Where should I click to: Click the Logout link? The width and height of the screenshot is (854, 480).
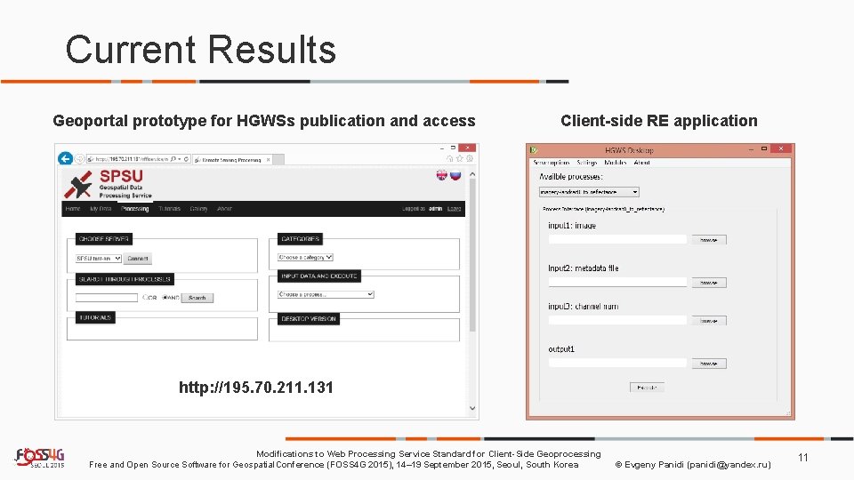click(x=455, y=209)
